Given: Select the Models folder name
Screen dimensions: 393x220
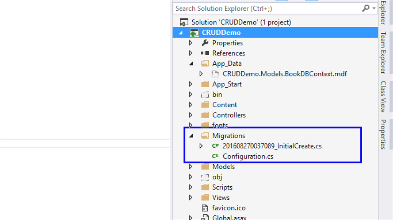Looking at the screenshot, I should click(223, 167).
